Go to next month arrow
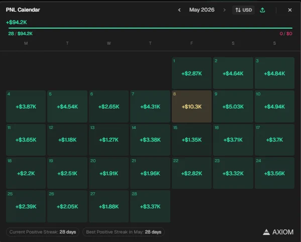Viewport: 301px width, 242px height. (224, 10)
